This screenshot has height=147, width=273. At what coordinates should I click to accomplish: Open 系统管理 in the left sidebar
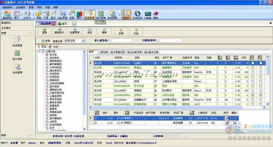click(17, 69)
